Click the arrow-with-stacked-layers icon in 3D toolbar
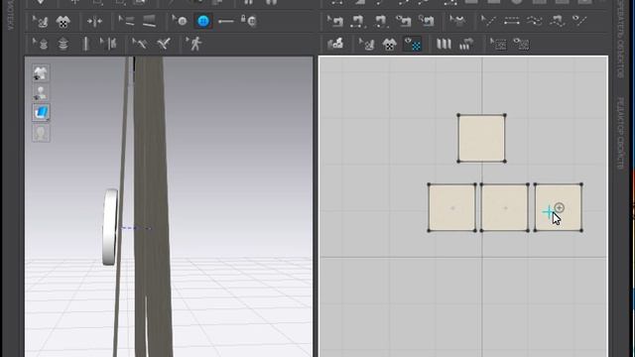This screenshot has width=635, height=357. click(x=40, y=44)
